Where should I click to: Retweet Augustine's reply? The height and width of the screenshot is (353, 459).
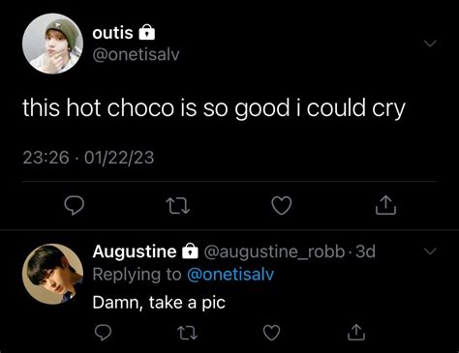pyautogui.click(x=188, y=333)
